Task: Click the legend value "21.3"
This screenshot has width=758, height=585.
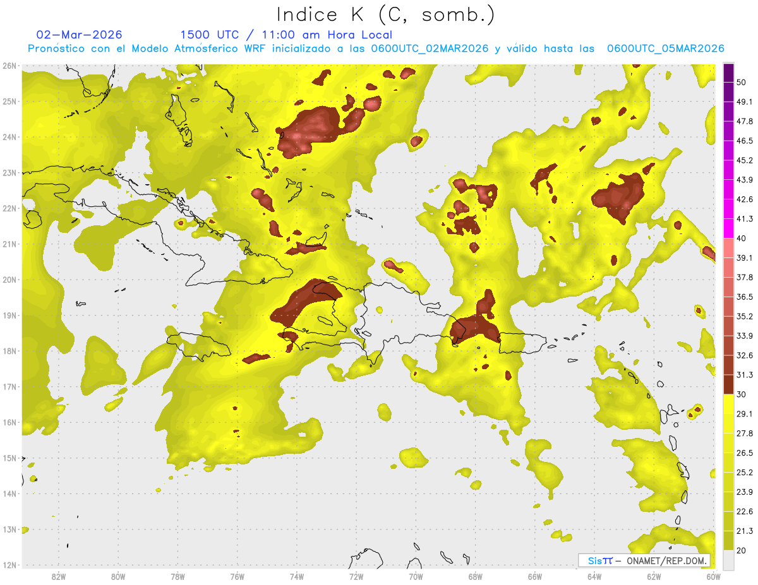Action: click(745, 531)
